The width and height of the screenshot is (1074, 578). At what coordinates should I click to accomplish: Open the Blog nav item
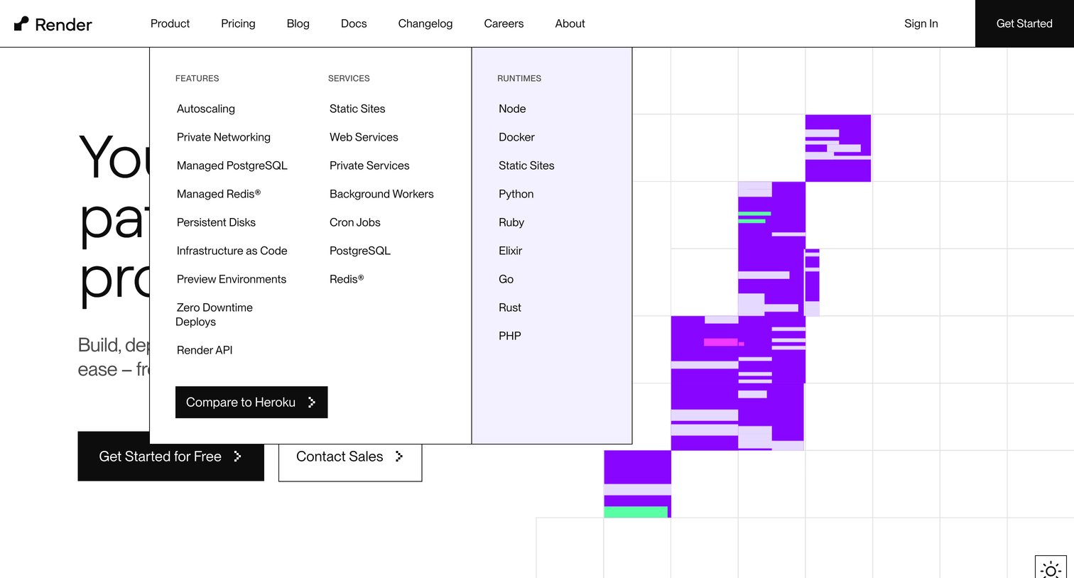[x=298, y=23]
